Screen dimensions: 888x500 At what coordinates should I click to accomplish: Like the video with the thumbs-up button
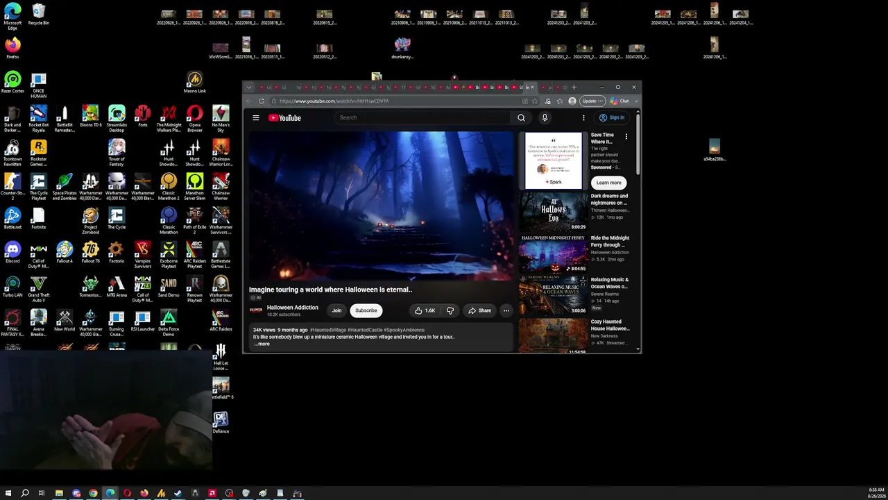click(x=424, y=310)
